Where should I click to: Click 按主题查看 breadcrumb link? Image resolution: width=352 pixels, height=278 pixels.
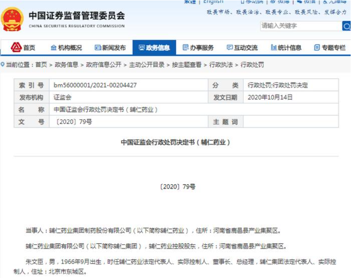(186, 65)
